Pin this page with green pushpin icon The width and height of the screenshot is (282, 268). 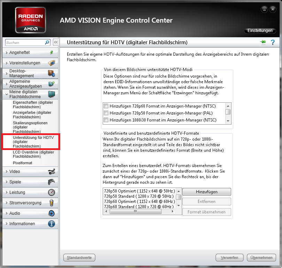tap(263, 42)
